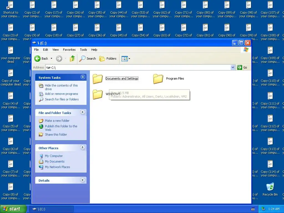Open the Help menu
The image size is (284, 213).
tap(94, 50)
